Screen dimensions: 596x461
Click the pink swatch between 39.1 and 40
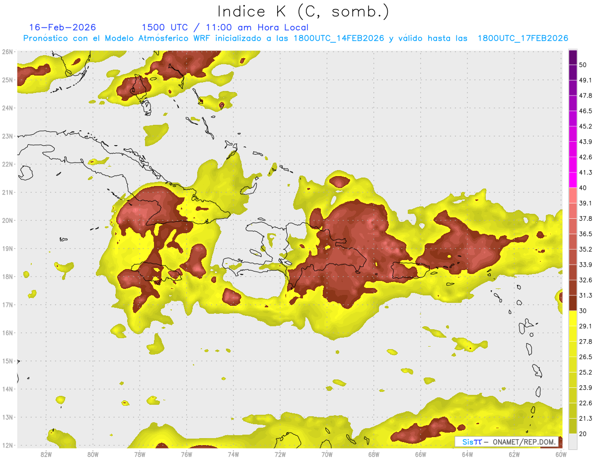tap(573, 195)
